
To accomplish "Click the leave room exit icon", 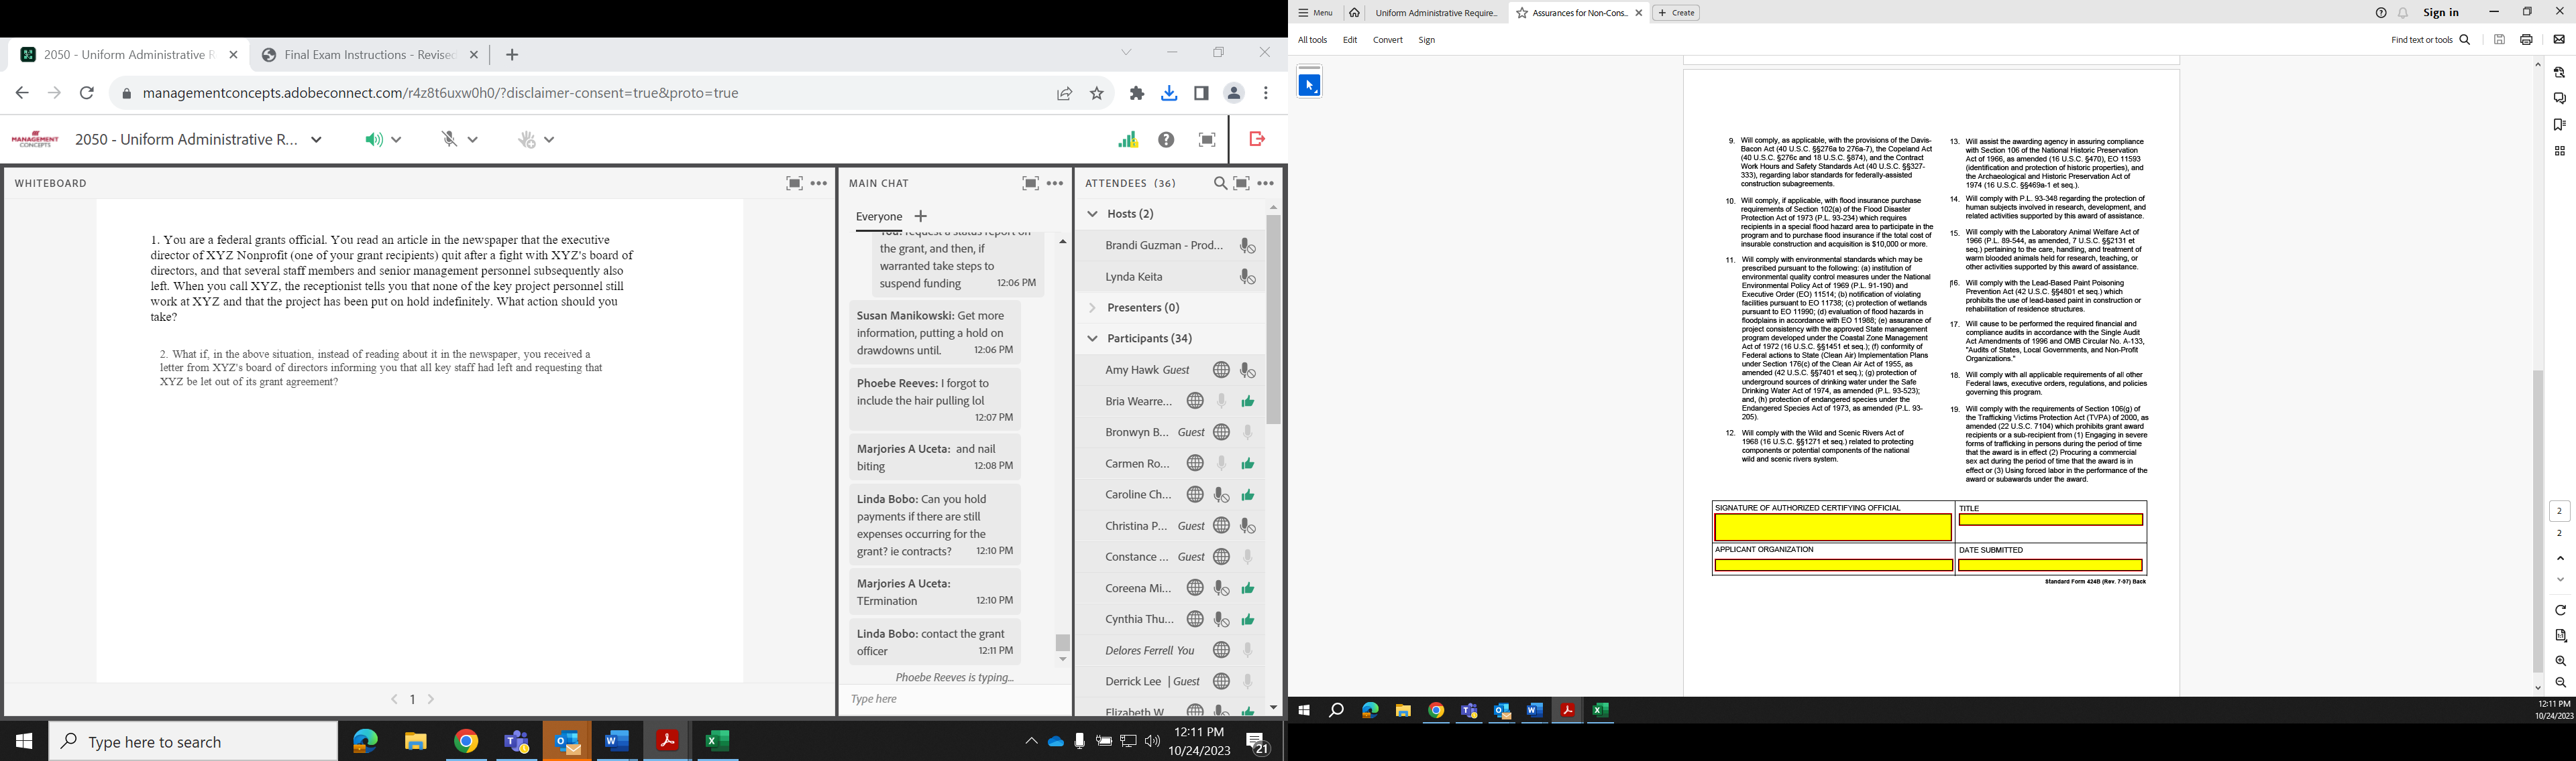I will [x=1257, y=139].
